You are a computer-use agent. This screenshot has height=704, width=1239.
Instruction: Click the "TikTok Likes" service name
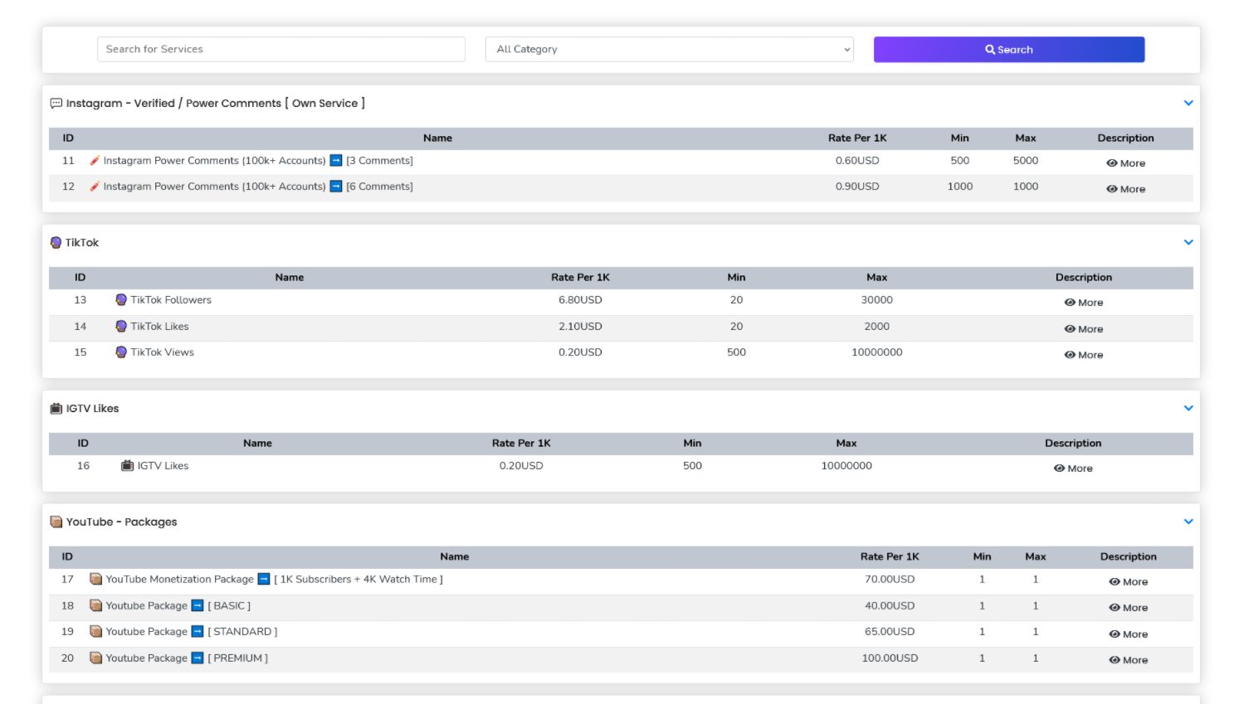[x=159, y=327]
